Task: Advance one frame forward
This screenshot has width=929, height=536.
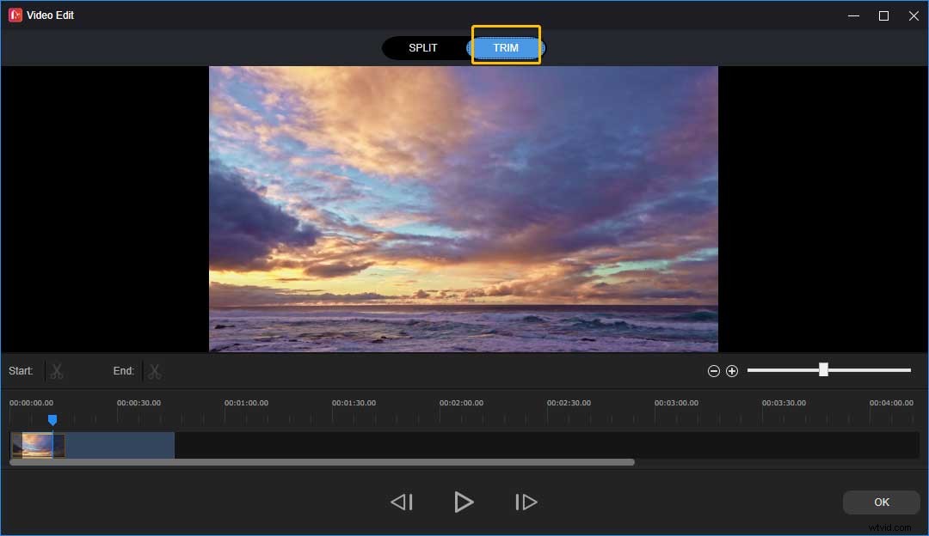Action: click(526, 502)
